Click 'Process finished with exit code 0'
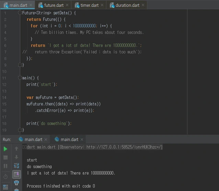This screenshot has height=191, width=219. pos(61,186)
